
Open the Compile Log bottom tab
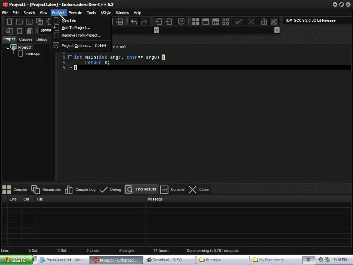coord(80,189)
